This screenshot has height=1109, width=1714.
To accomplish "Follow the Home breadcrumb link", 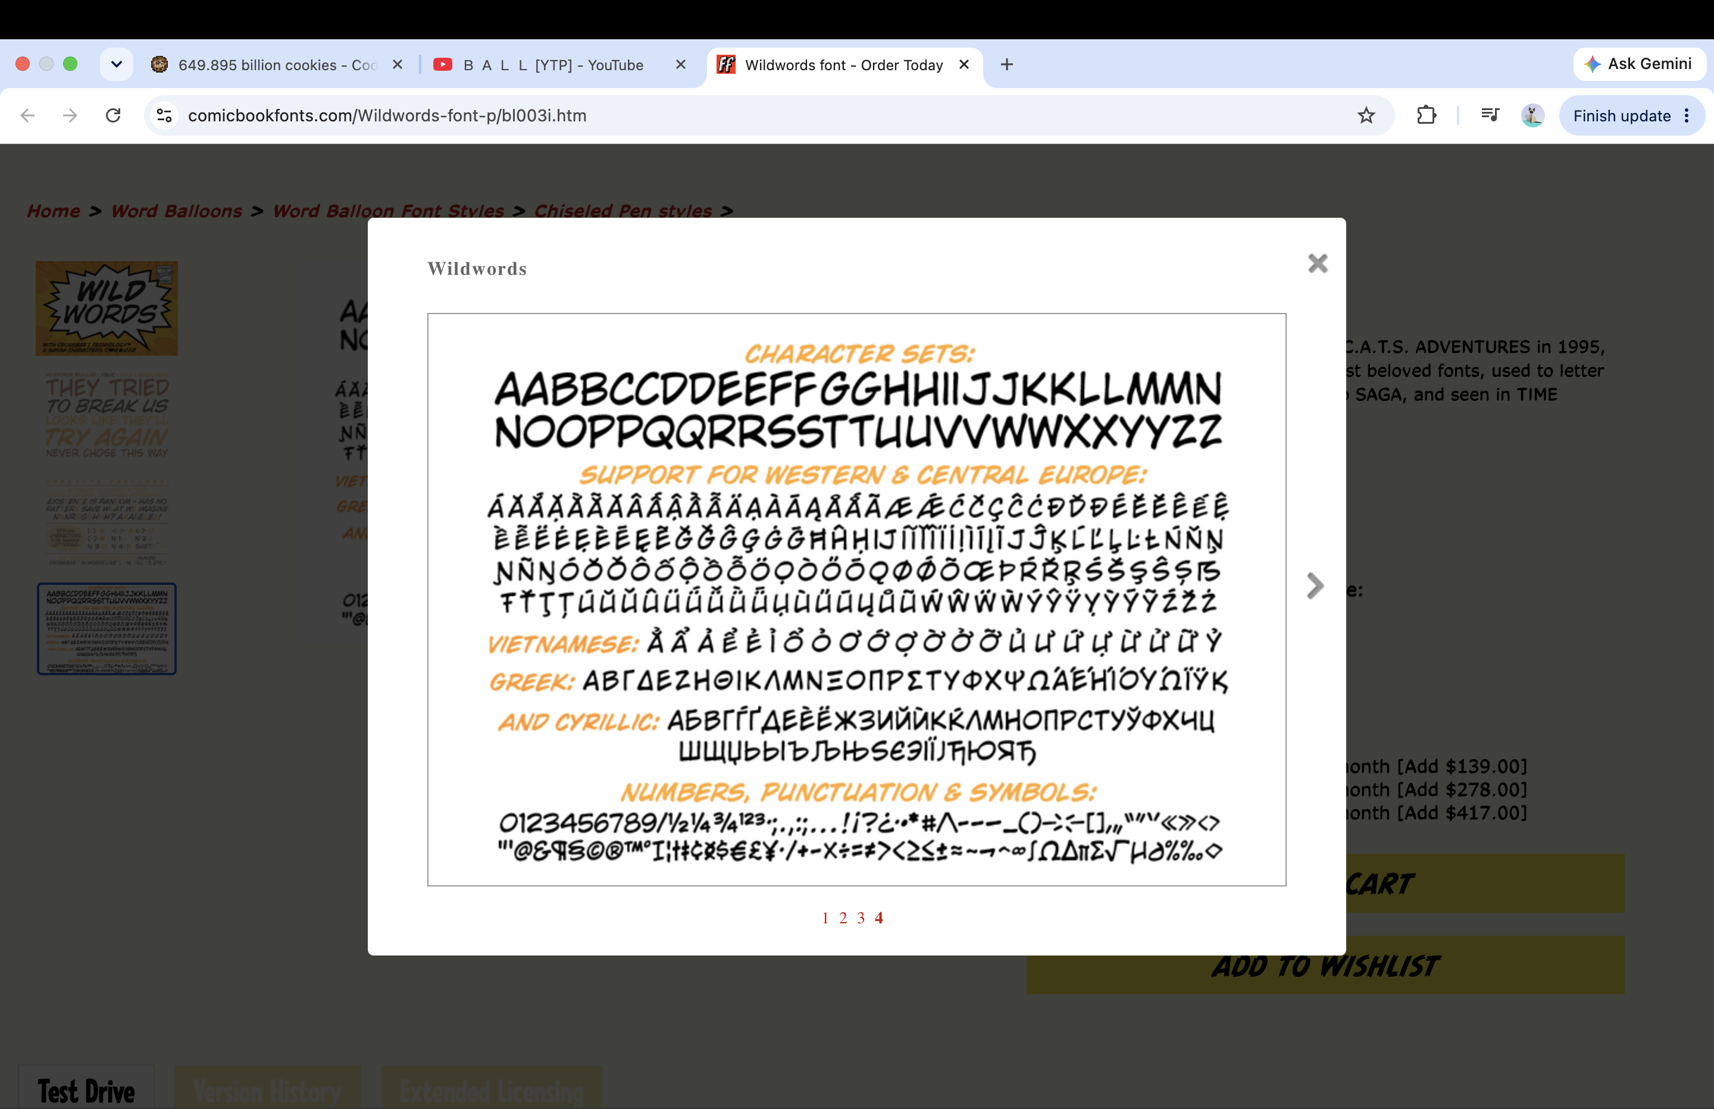I will [54, 211].
